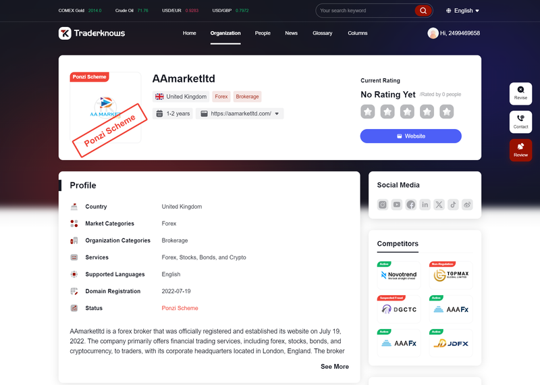This screenshot has height=385, width=540.
Task: Click the Contact side button
Action: point(520,122)
